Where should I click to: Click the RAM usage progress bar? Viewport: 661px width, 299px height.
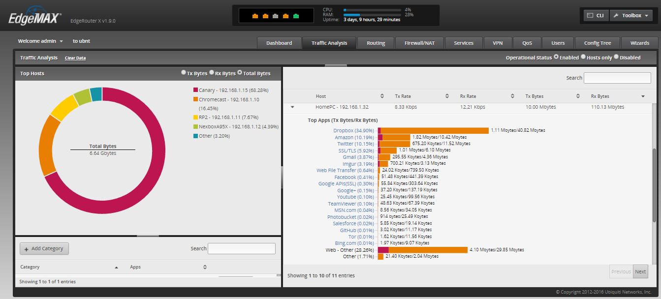pyautogui.click(x=372, y=15)
